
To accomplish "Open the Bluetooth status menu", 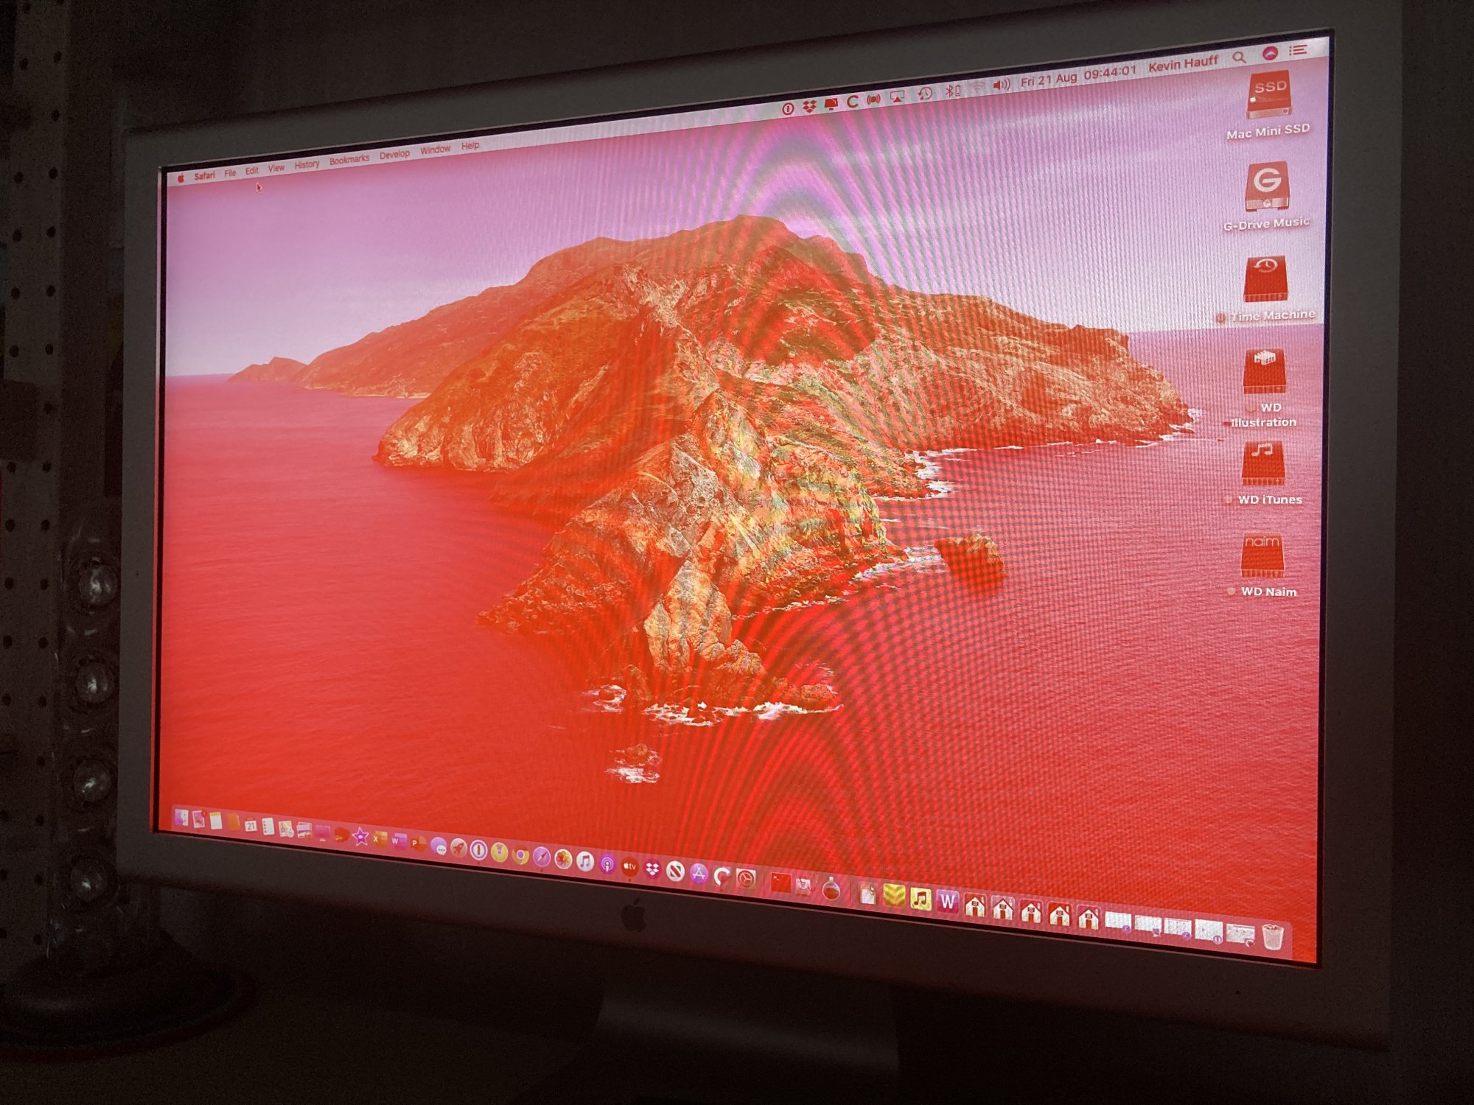I will pos(951,91).
